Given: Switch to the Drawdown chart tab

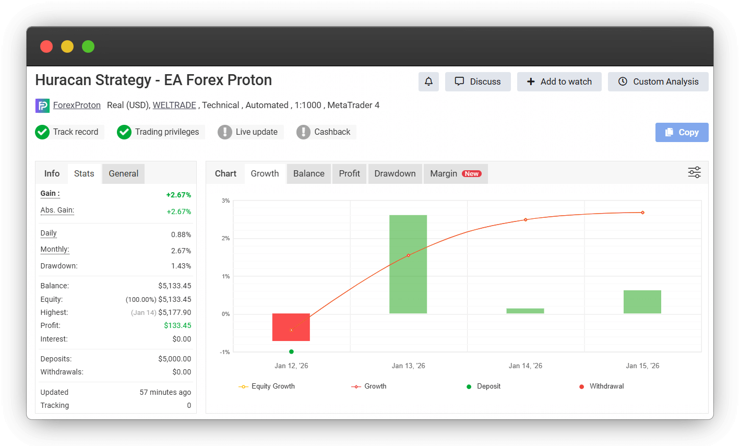Looking at the screenshot, I should click(x=395, y=174).
